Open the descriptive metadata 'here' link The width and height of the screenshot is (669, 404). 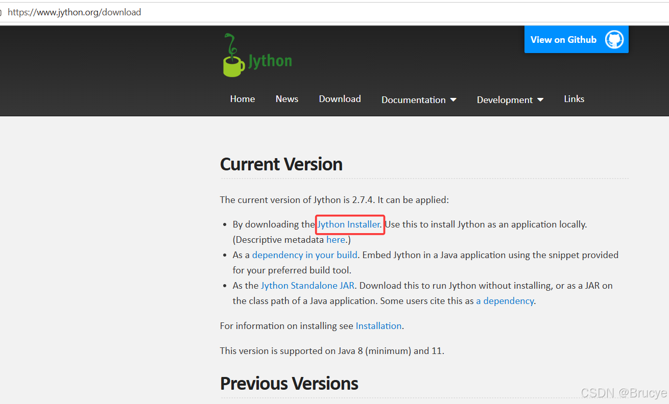point(336,240)
